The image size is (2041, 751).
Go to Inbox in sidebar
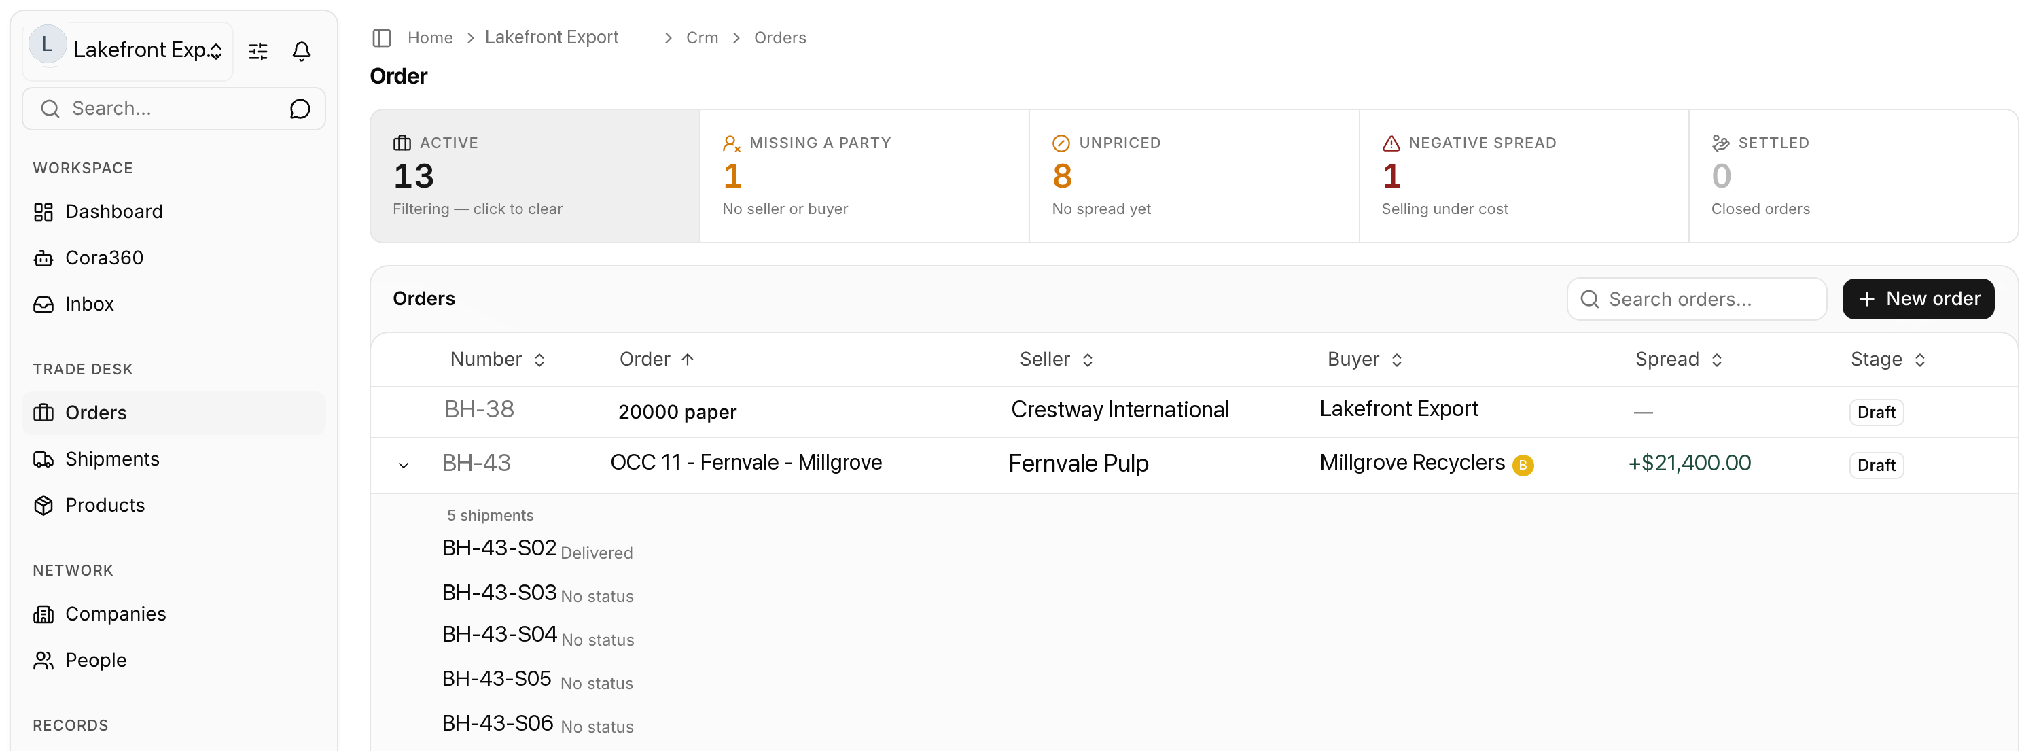173,304
